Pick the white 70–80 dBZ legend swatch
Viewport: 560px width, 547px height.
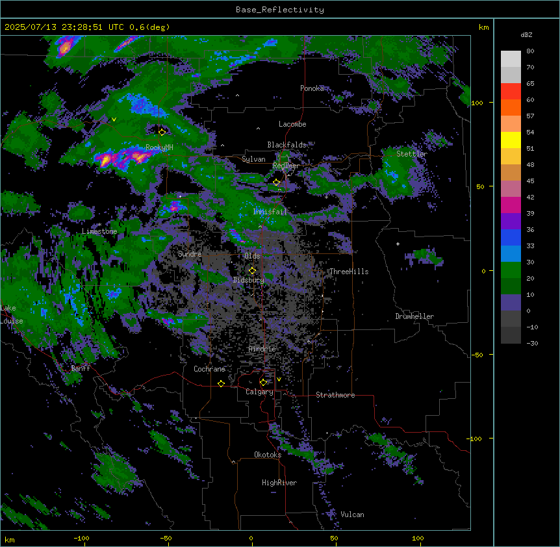click(511, 59)
